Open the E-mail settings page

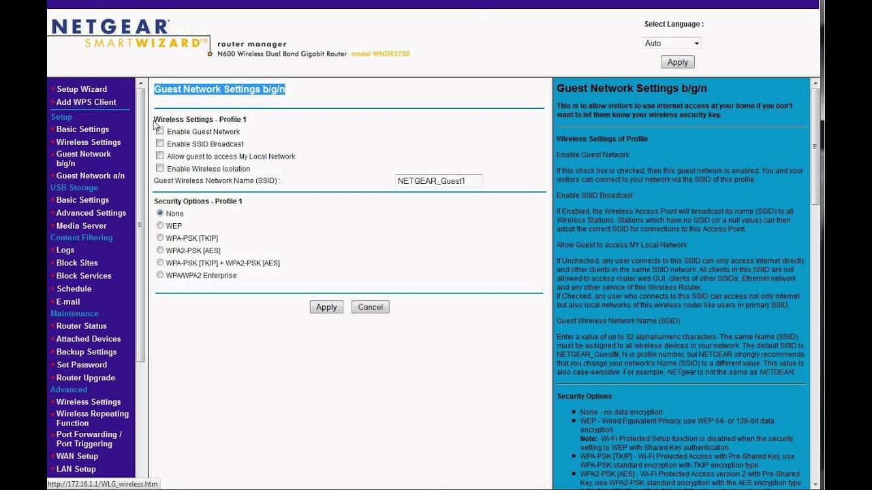[x=68, y=302]
